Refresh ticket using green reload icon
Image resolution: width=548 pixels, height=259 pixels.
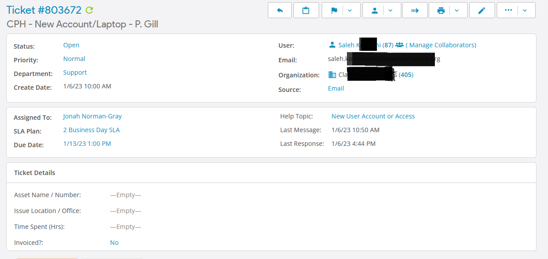pyautogui.click(x=89, y=10)
